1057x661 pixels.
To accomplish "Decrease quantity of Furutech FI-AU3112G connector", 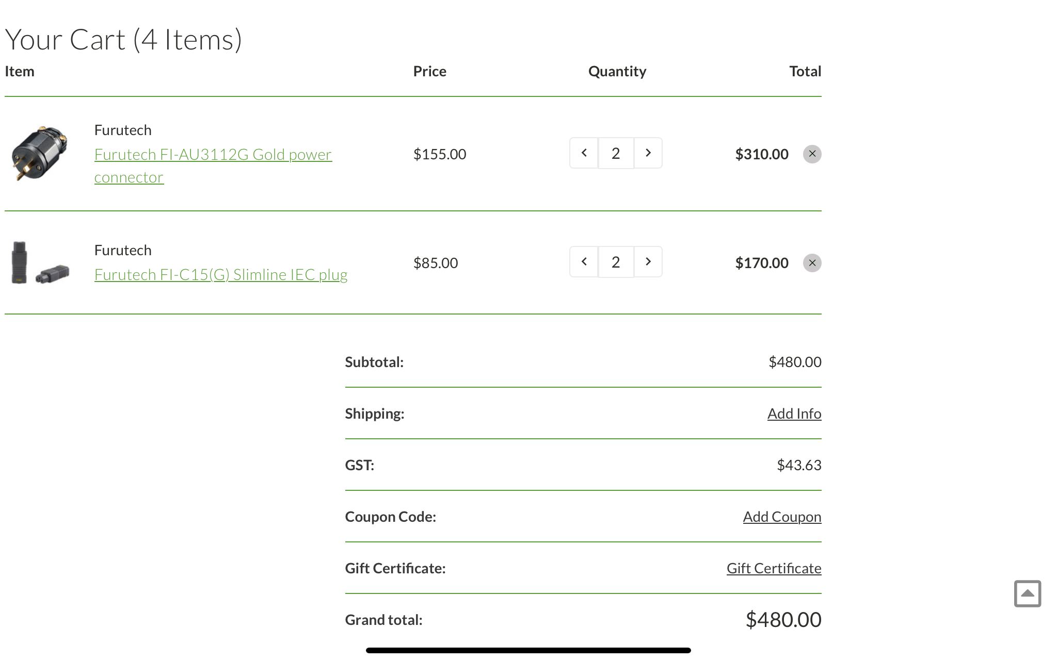I will (584, 153).
